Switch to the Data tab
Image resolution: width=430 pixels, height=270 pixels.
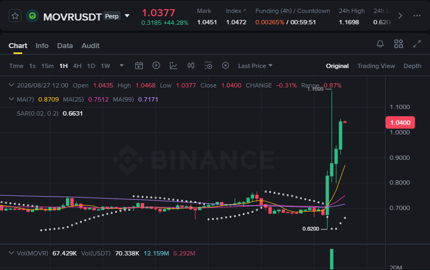click(65, 46)
